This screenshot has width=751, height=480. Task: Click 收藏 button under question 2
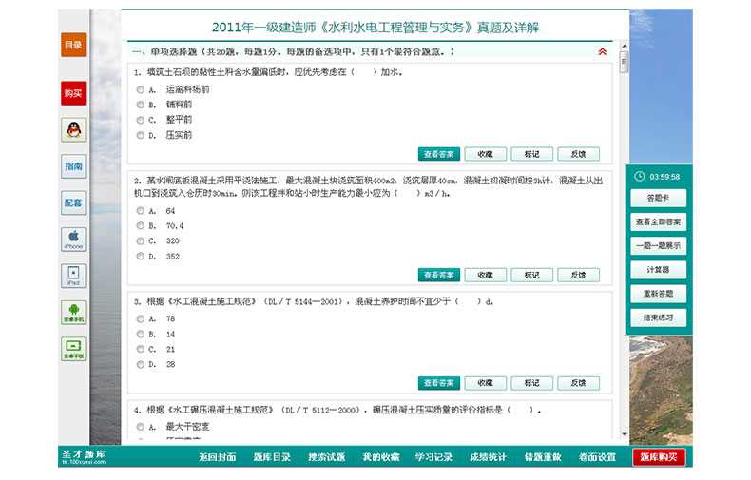click(x=485, y=275)
